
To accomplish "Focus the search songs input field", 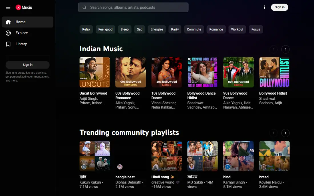I will point(133,7).
